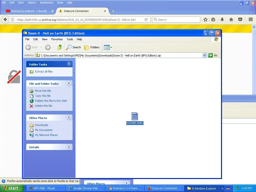Screen dimensions: 256x192
Task: Open the browser History menu
Action: pyautogui.click(x=32, y=2)
